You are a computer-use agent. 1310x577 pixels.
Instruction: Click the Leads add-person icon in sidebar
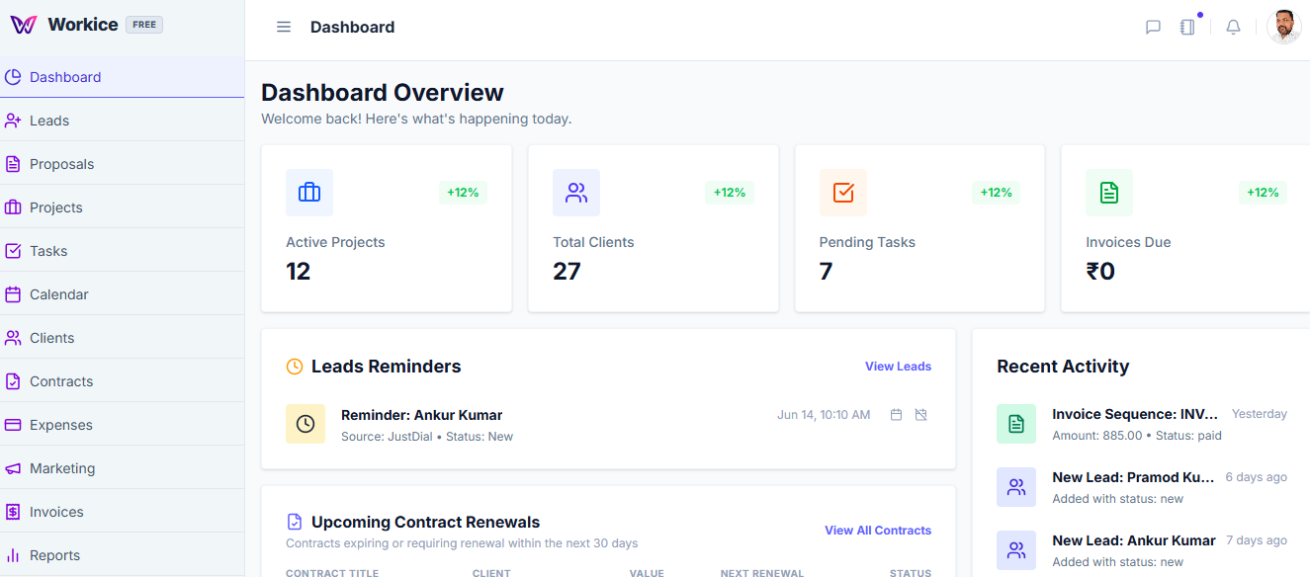pyautogui.click(x=13, y=121)
